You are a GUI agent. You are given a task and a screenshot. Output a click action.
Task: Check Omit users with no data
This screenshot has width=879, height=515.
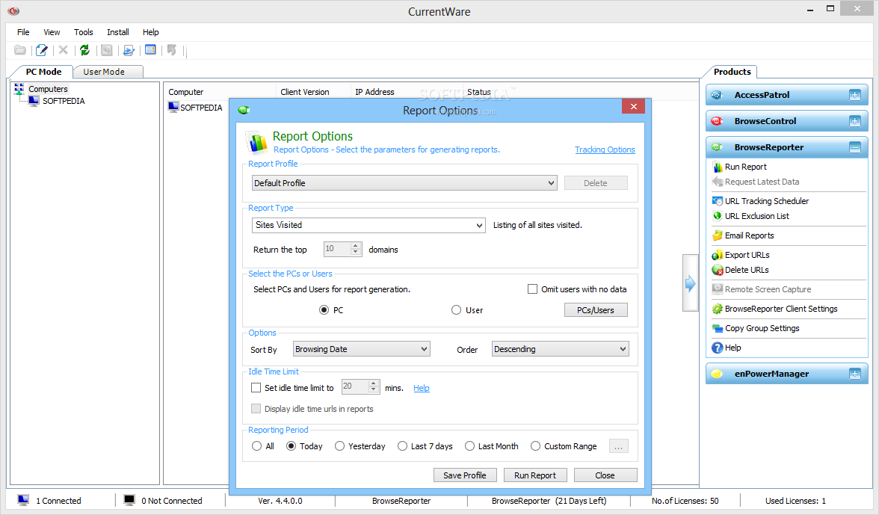click(532, 289)
